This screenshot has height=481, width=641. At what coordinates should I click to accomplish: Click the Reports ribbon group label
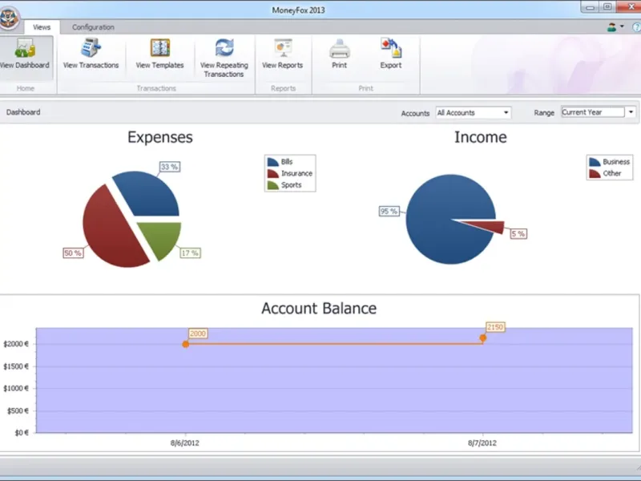pyautogui.click(x=283, y=88)
